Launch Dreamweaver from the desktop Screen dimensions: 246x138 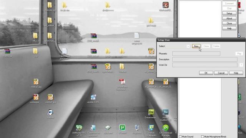pos(151,112)
